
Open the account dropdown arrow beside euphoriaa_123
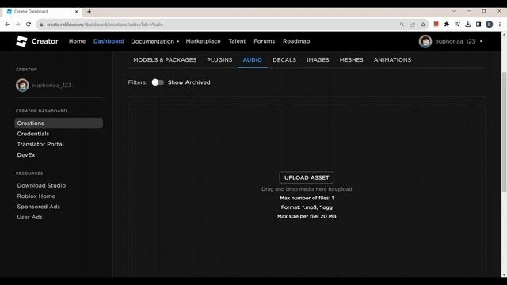click(481, 41)
